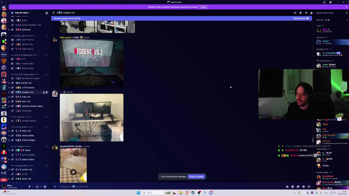
Task: Open member listening to Desireless
Action: [331, 42]
